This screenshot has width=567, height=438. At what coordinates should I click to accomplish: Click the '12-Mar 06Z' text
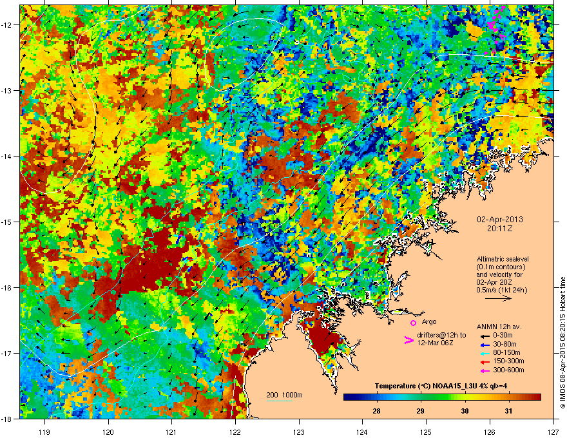tap(435, 343)
